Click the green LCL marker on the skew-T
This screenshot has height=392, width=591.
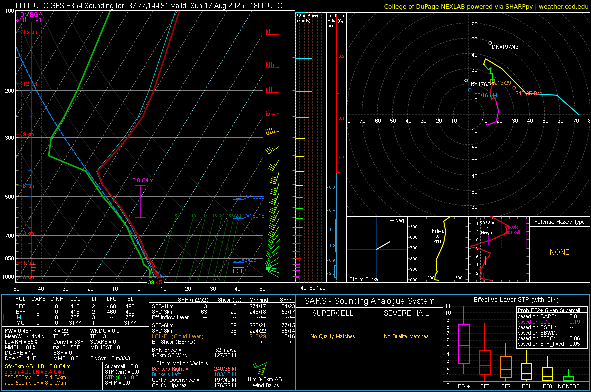238,271
